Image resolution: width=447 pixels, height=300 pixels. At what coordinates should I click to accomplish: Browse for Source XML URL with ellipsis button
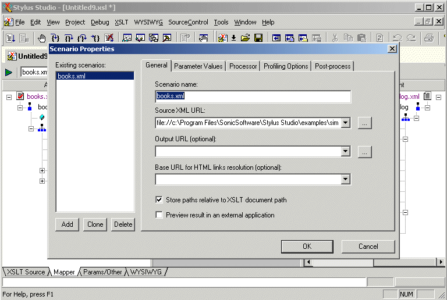[x=364, y=123]
